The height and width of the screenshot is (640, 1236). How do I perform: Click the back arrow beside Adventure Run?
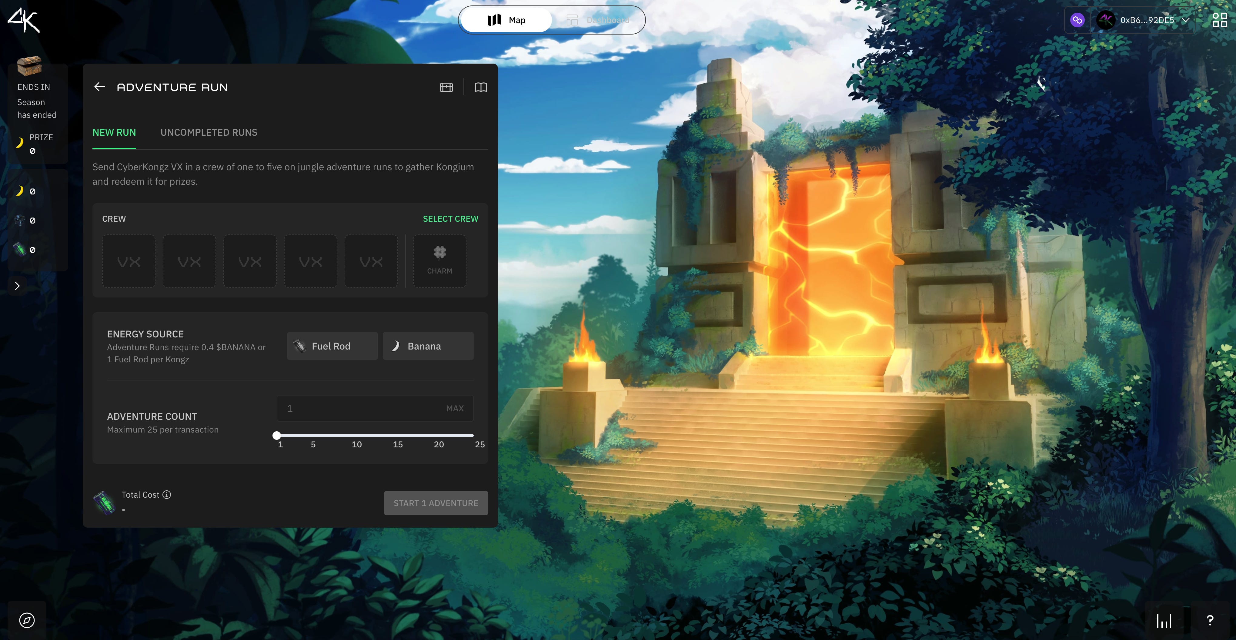99,87
